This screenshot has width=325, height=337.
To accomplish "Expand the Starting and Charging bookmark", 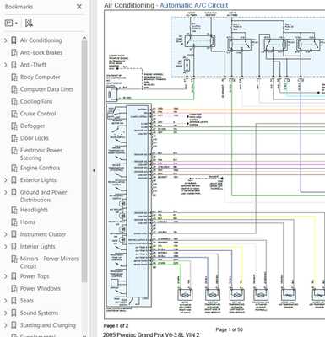I will [x=5, y=325].
